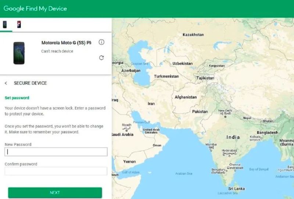Image resolution: width=294 pixels, height=199 pixels.
Task: Click Azerbaijan on the map
Action: (131, 71)
